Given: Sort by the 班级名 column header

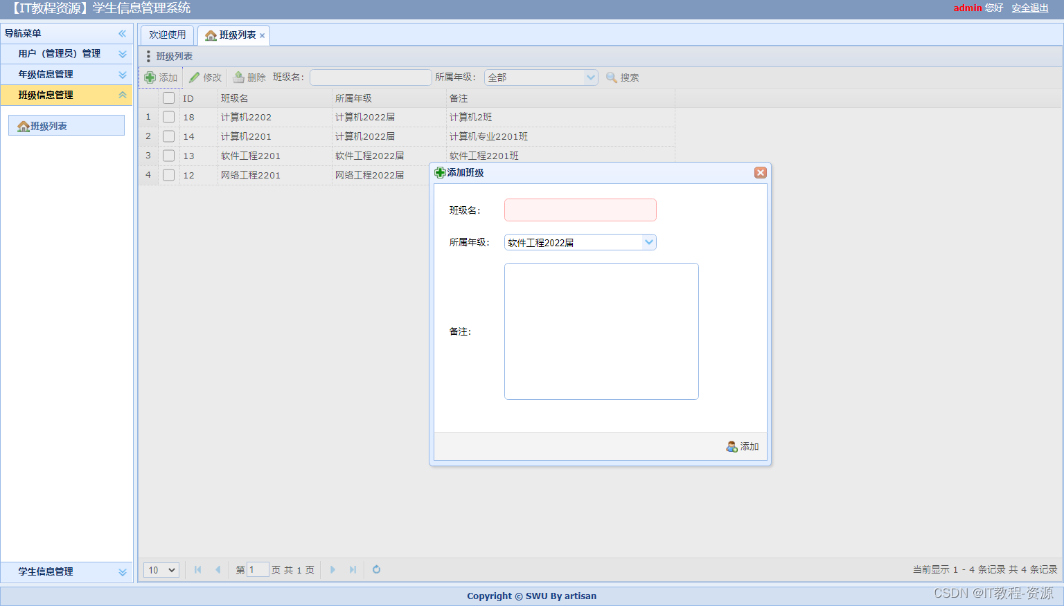Looking at the screenshot, I should [x=275, y=98].
